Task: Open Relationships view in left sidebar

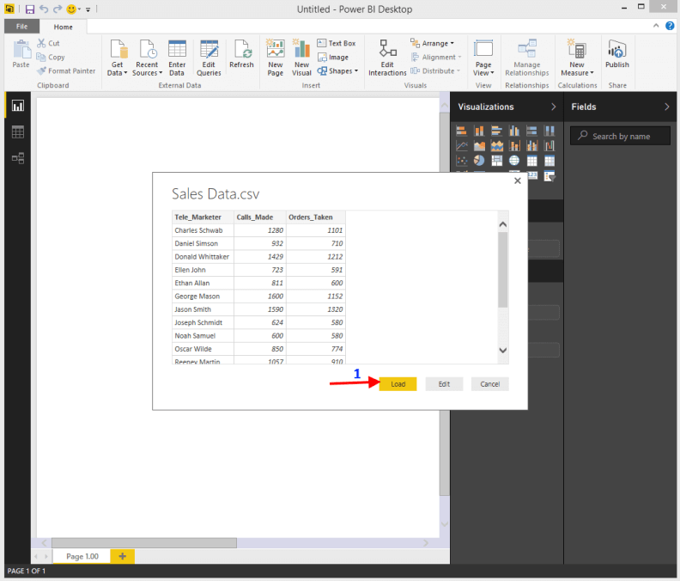Action: pos(17,158)
